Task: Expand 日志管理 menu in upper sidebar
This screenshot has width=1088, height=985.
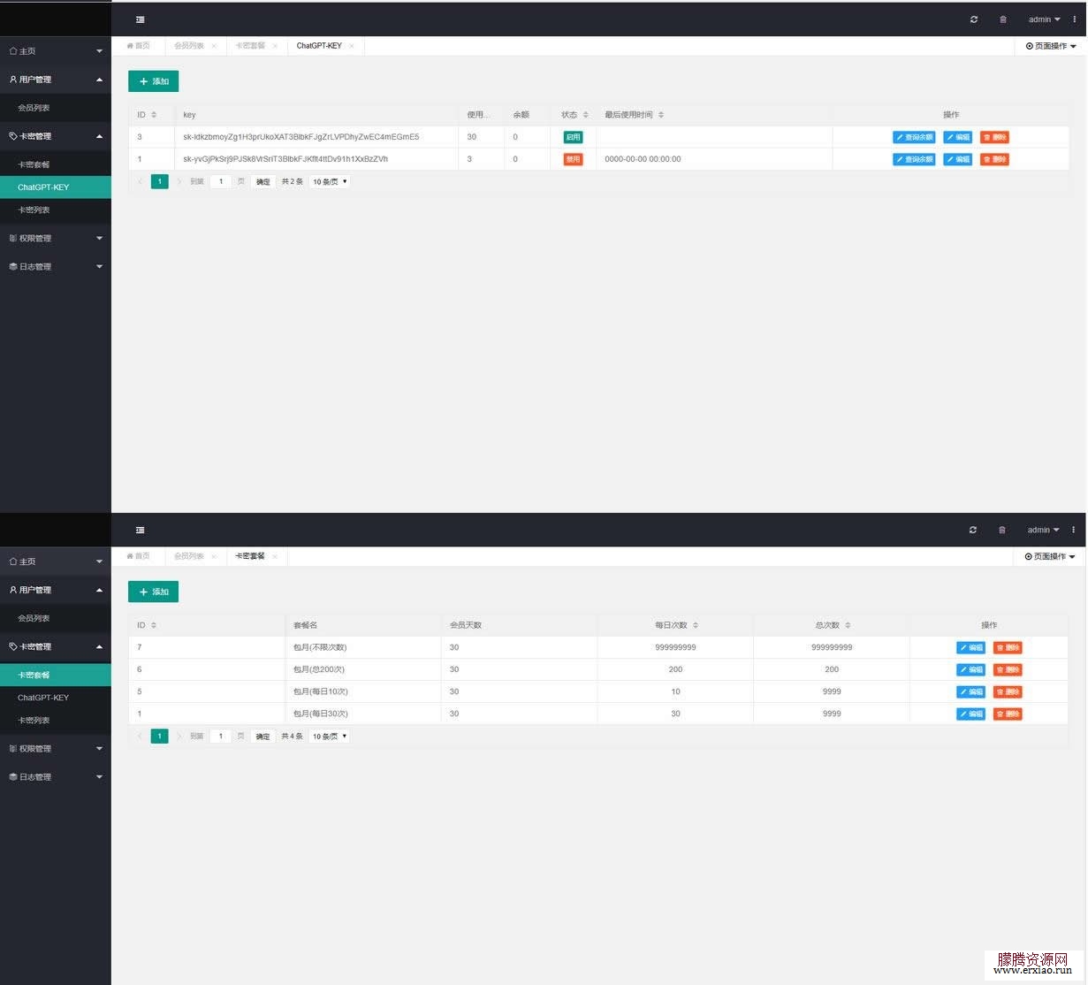Action: 56,266
